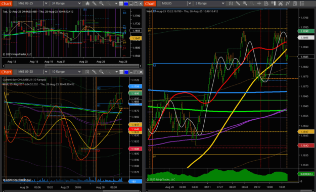Open Chart menu of 34 Range window
The height and width of the screenshot is (192, 316).
[x=6, y=4]
